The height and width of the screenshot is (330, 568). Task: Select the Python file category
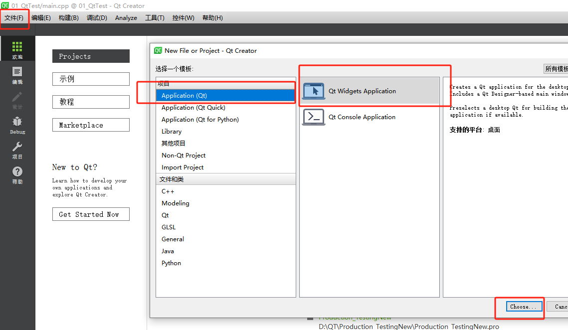(x=226, y=263)
